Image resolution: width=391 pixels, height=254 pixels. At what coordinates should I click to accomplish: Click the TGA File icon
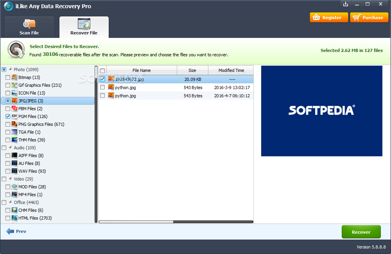coord(14,132)
